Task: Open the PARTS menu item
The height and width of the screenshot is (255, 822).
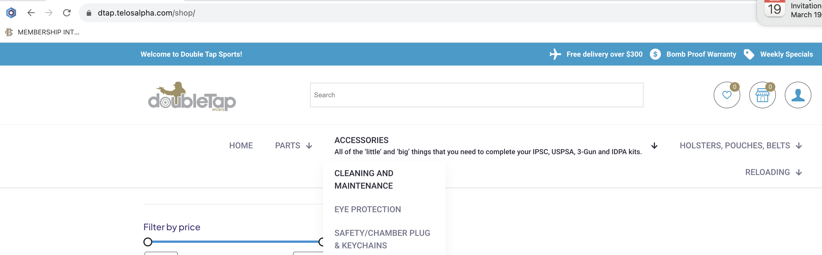Action: pyautogui.click(x=288, y=146)
